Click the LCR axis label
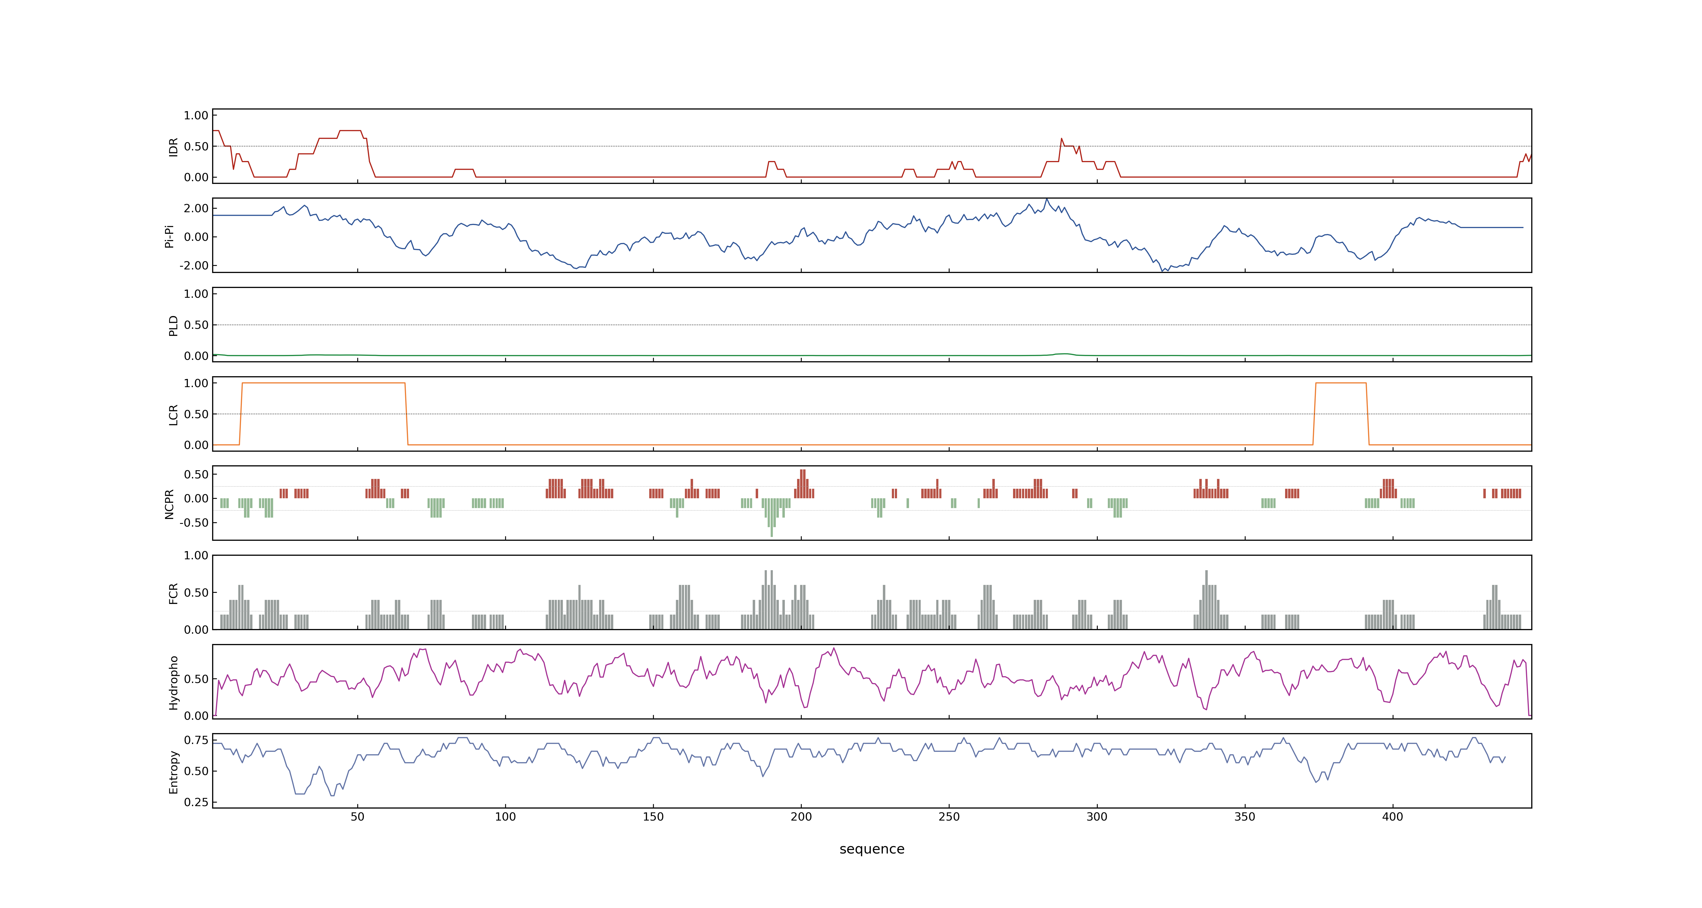 (x=173, y=414)
